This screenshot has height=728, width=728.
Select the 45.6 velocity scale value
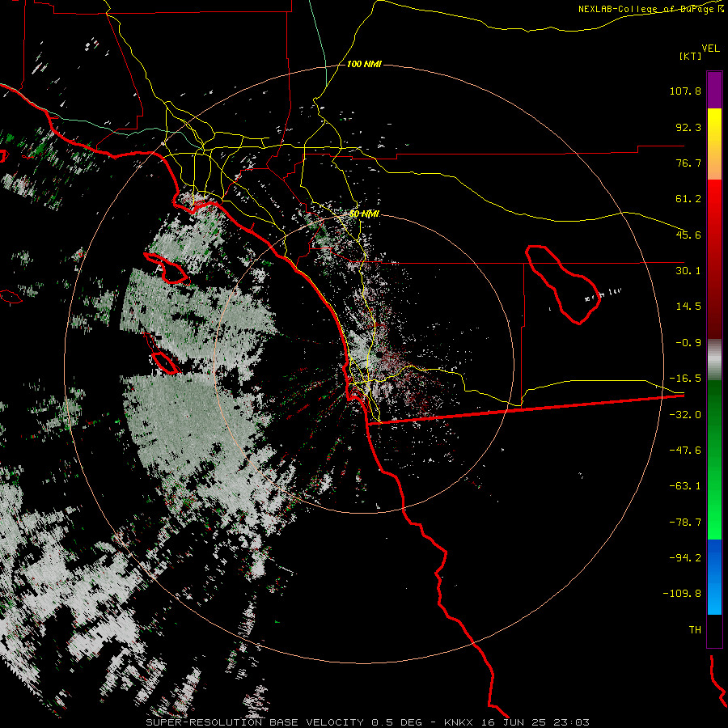688,235
